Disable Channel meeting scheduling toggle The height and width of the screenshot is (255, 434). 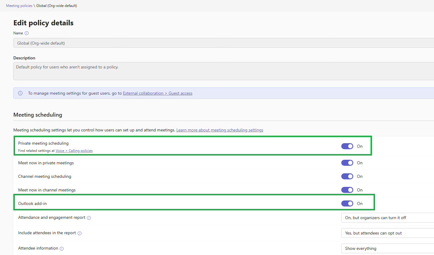tap(347, 176)
